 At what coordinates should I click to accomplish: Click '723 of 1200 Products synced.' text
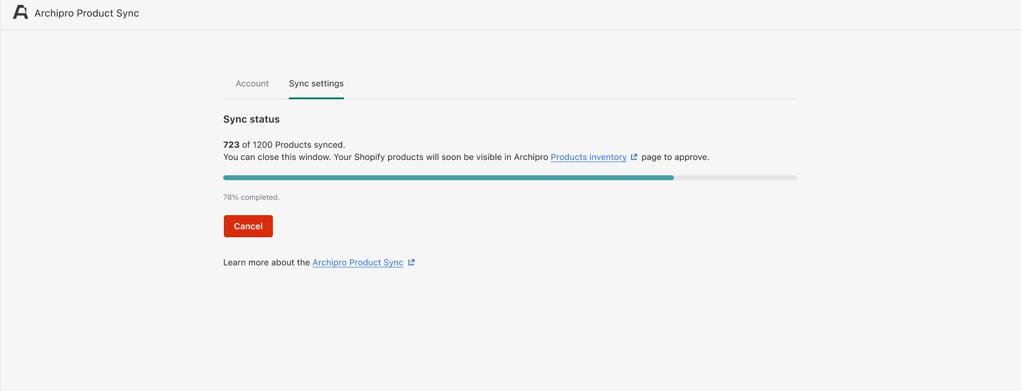[285, 145]
